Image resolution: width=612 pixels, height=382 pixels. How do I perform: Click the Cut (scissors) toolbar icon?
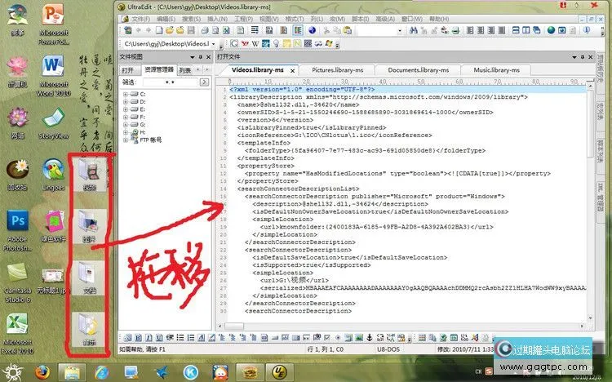point(326,30)
